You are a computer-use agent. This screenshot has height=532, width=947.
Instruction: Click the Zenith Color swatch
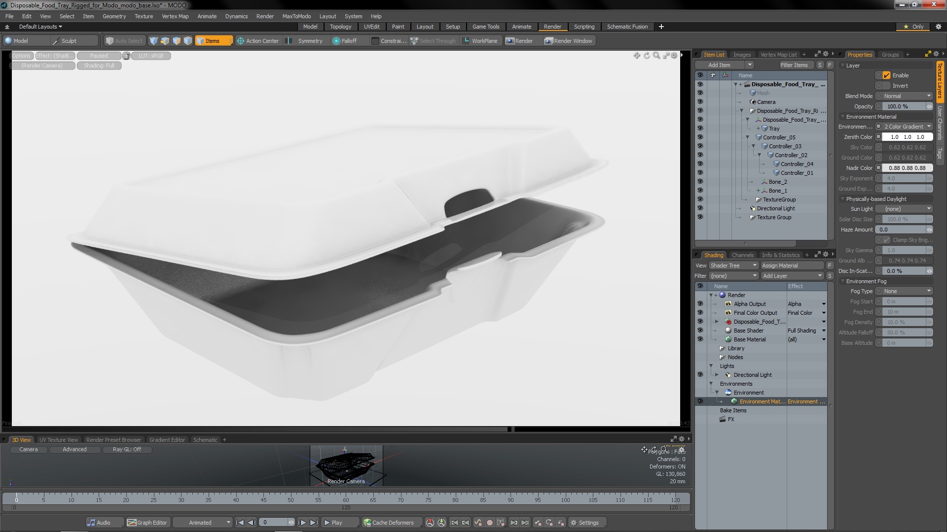pos(907,137)
